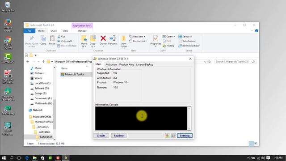This screenshot has width=286, height=161.
Task: Open Multimedia (G:) drive in sidebar
Action: (42, 103)
